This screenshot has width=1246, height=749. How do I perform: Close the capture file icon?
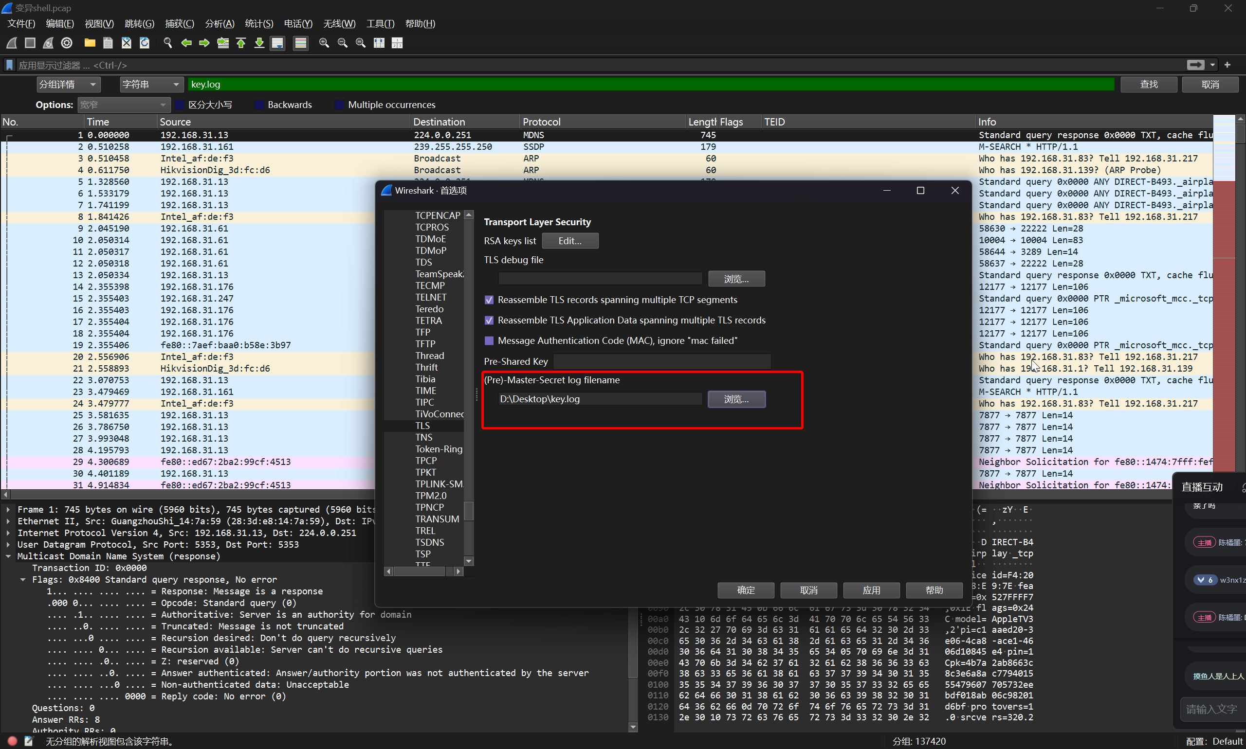[x=126, y=43]
